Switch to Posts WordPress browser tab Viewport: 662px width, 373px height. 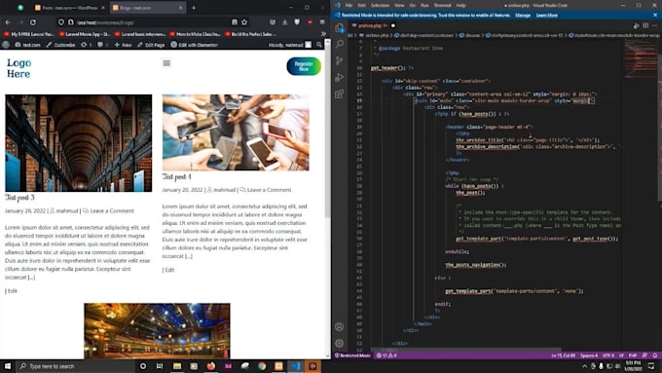coord(69,8)
